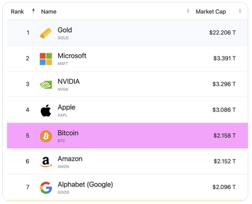Click the NVIDIA logo icon
The width and height of the screenshot is (252, 204).
click(46, 85)
